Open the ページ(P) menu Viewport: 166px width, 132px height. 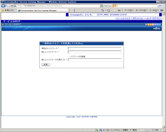[x=129, y=10]
